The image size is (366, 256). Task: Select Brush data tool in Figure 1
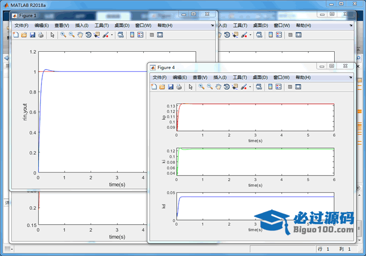tap(105, 35)
